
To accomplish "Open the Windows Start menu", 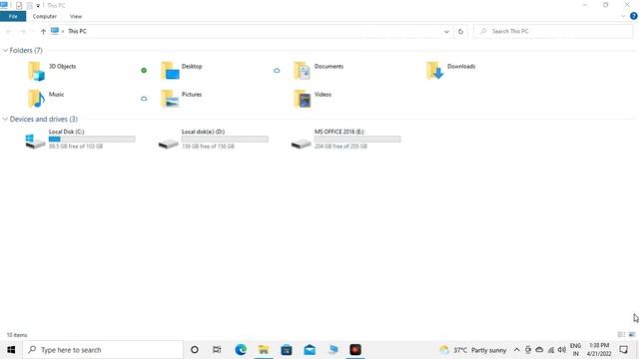I will 11,350.
